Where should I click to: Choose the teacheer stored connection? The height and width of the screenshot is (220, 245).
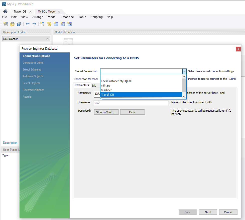[x=141, y=90]
